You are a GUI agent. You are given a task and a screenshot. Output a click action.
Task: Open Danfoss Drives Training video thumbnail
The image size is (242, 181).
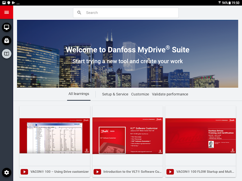click(x=201, y=136)
